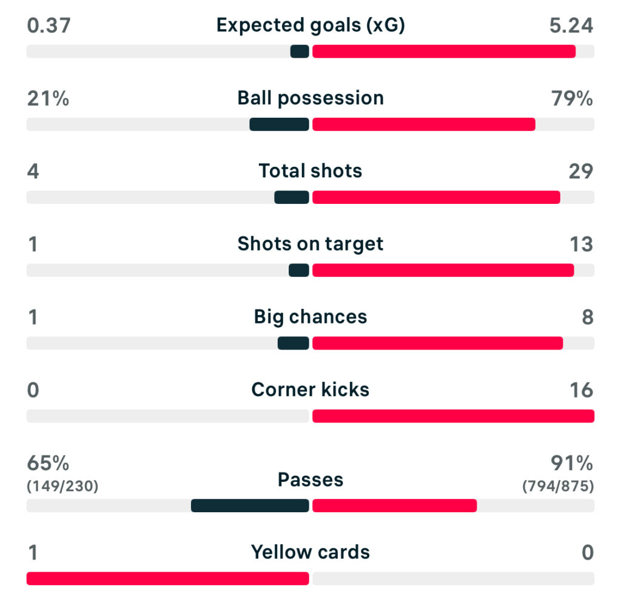
Task: Click the dark Passes bar on left
Action: (250, 506)
